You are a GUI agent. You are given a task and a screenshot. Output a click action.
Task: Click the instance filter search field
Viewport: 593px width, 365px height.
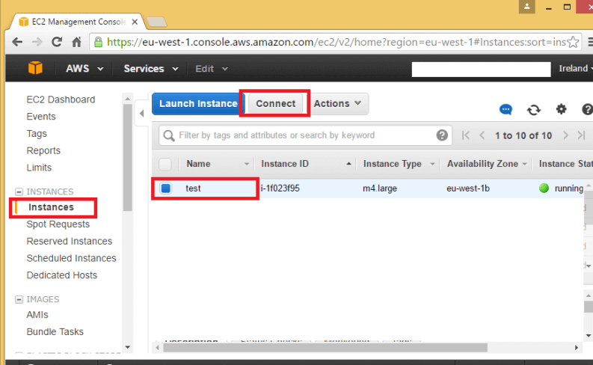click(306, 135)
